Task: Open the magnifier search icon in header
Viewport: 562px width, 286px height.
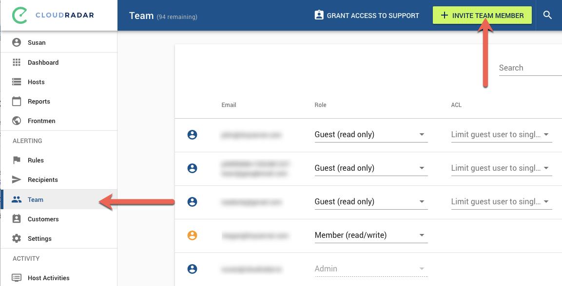Action: (547, 16)
